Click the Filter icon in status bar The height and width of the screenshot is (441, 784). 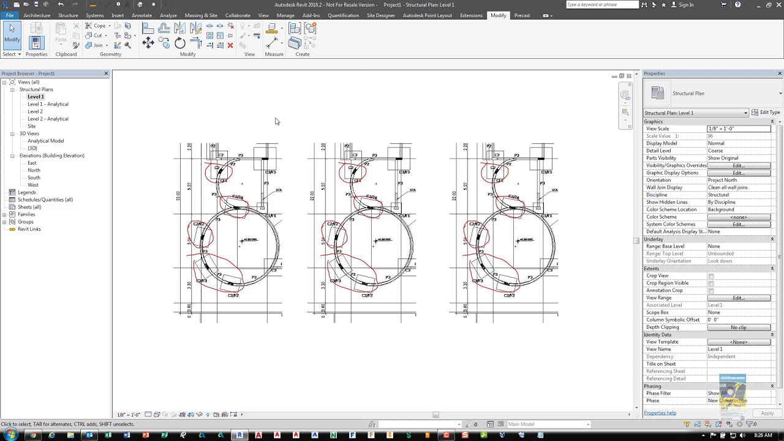click(748, 424)
